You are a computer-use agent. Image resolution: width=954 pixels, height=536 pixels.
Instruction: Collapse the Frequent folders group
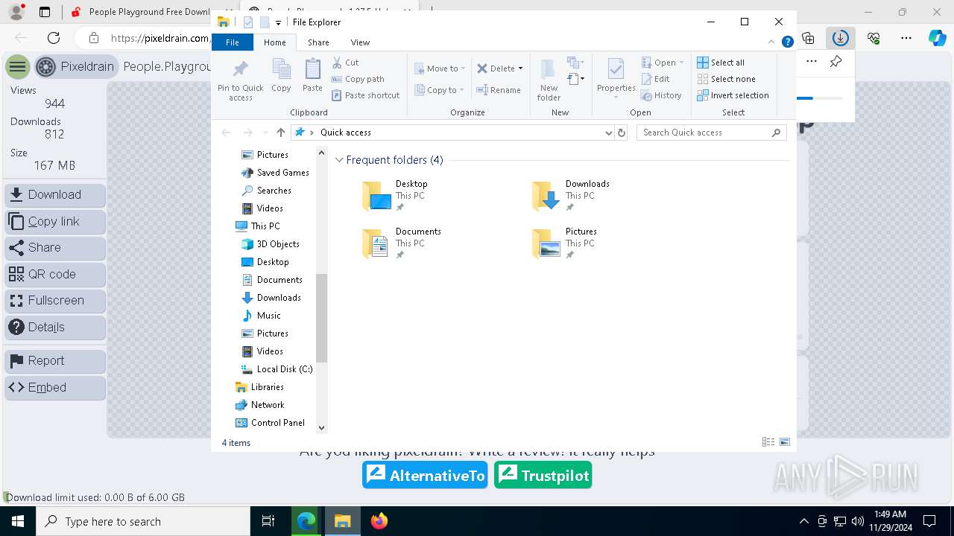coord(340,160)
